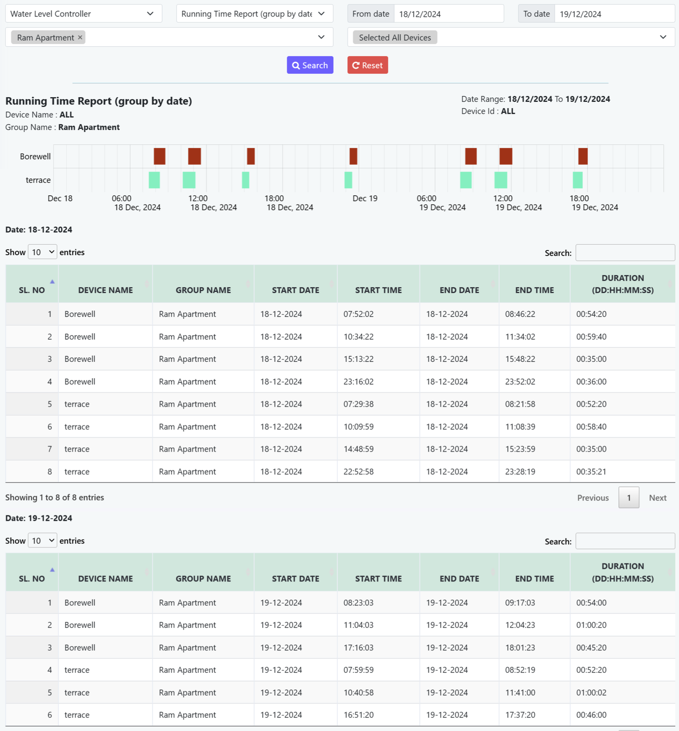Select page 1 in first table pagination
679x731 pixels.
click(628, 498)
